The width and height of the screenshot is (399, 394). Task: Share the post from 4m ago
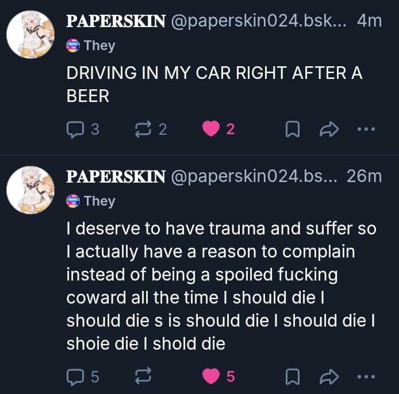(329, 130)
